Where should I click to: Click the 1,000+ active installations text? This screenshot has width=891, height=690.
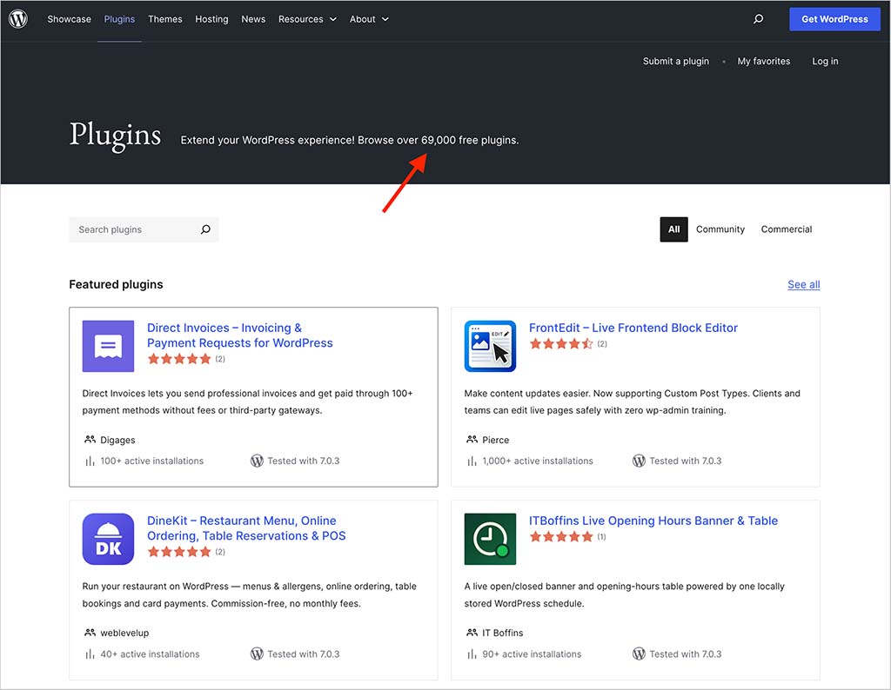pos(538,461)
